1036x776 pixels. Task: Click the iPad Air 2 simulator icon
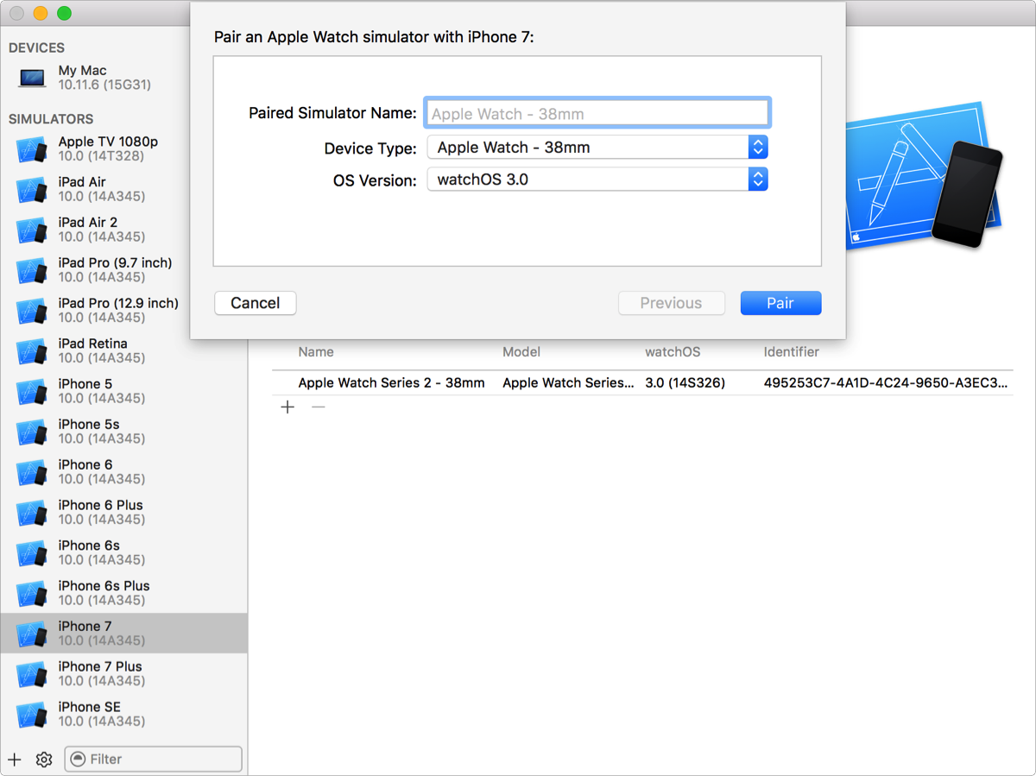coord(31,230)
